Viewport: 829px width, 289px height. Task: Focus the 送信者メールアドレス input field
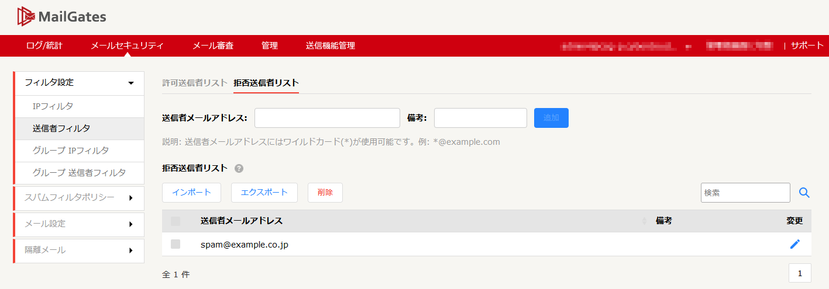point(327,117)
